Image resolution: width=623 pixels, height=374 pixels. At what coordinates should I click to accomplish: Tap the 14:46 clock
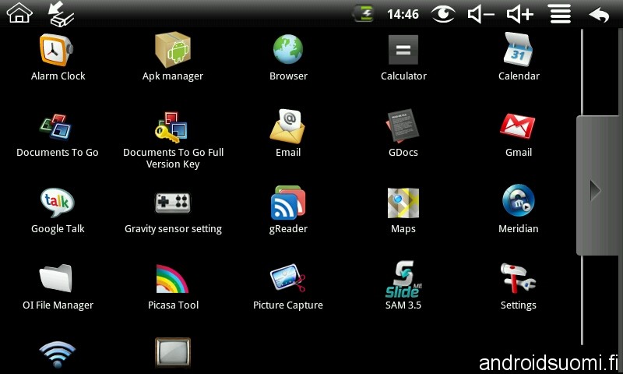tap(403, 14)
